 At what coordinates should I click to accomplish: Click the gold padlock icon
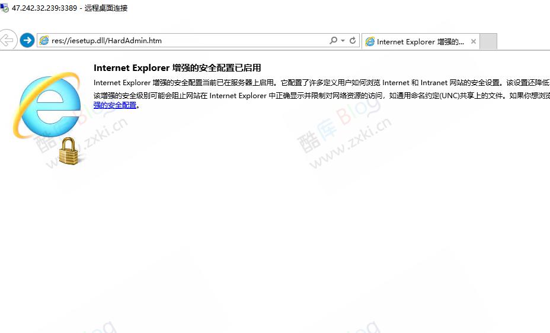click(69, 151)
